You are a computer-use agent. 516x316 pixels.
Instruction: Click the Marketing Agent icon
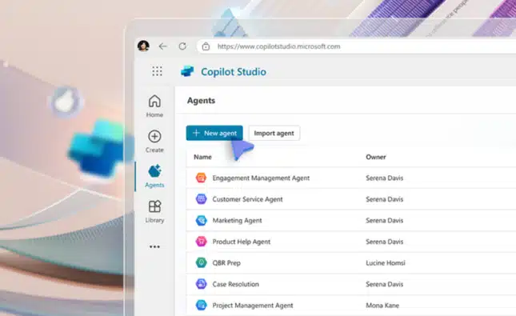coord(201,220)
